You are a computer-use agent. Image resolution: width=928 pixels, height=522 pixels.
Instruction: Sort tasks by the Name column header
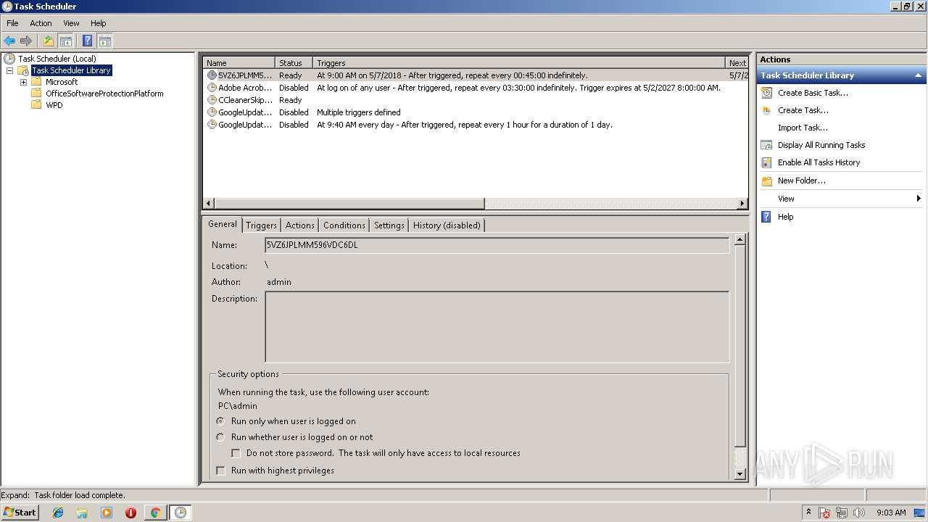click(x=239, y=63)
